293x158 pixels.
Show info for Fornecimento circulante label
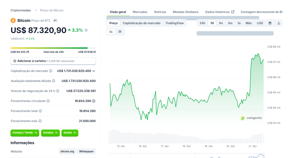pyautogui.click(x=48, y=101)
